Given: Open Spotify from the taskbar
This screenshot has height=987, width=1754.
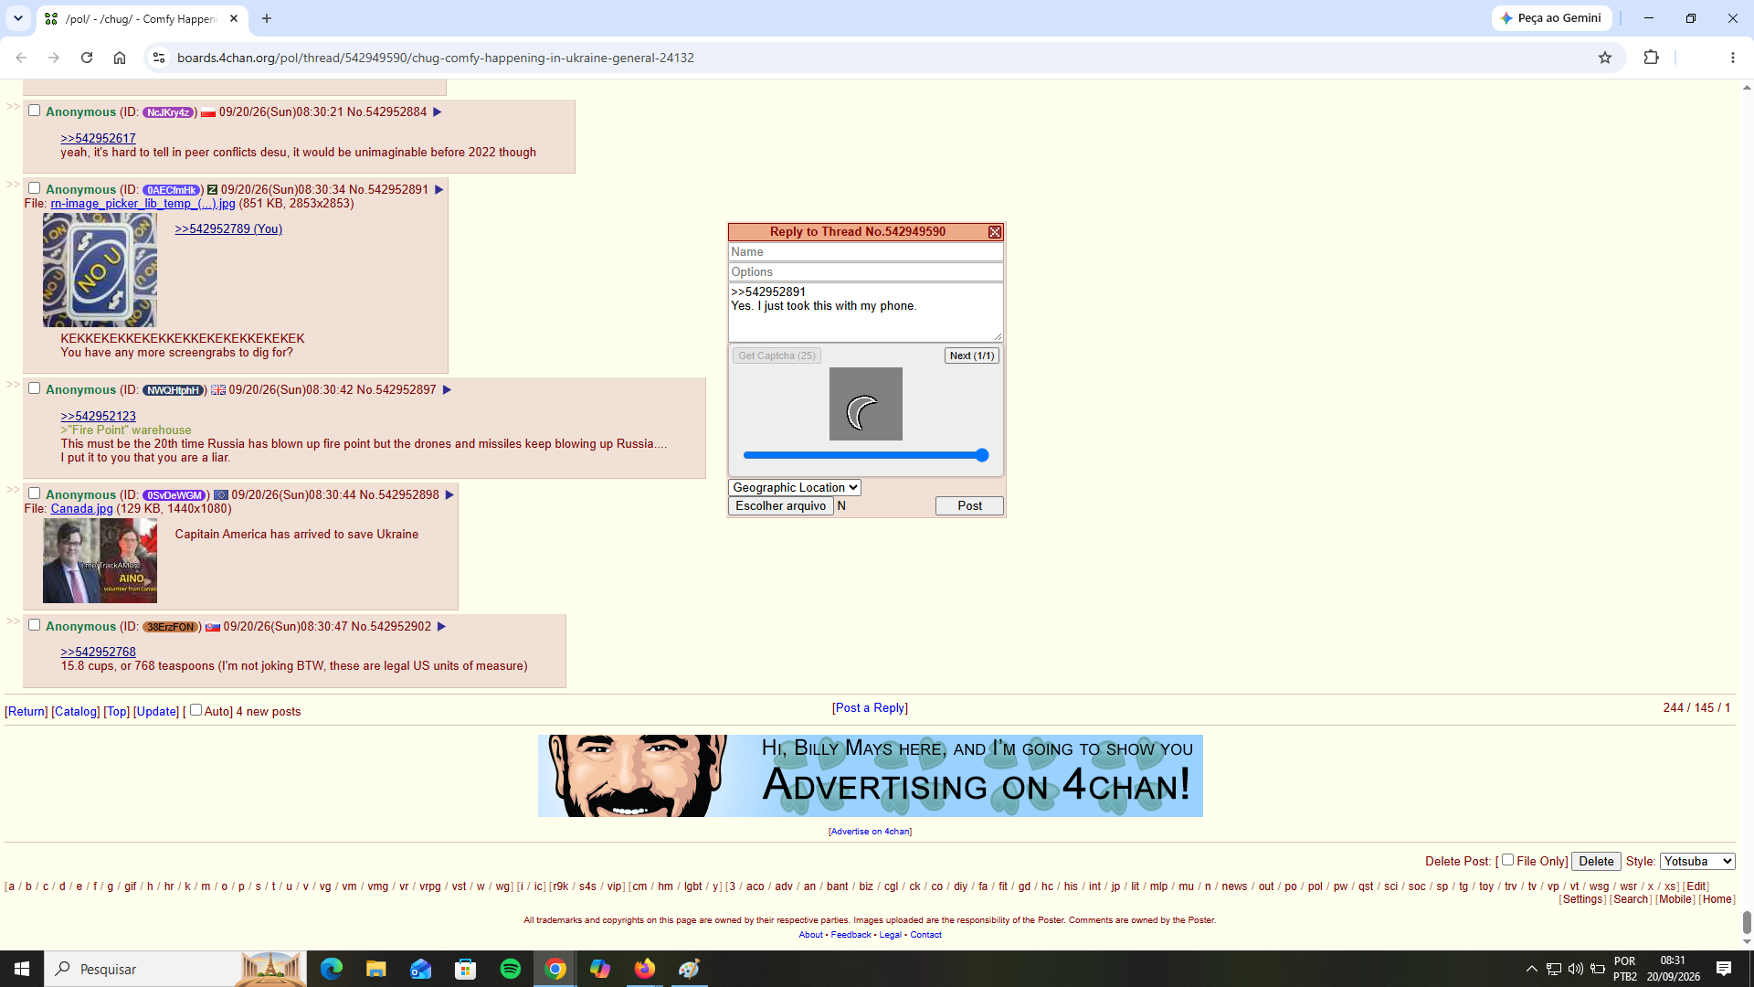Looking at the screenshot, I should tap(511, 969).
